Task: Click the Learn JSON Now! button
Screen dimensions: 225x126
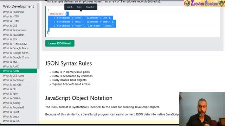Action: tap(60, 43)
